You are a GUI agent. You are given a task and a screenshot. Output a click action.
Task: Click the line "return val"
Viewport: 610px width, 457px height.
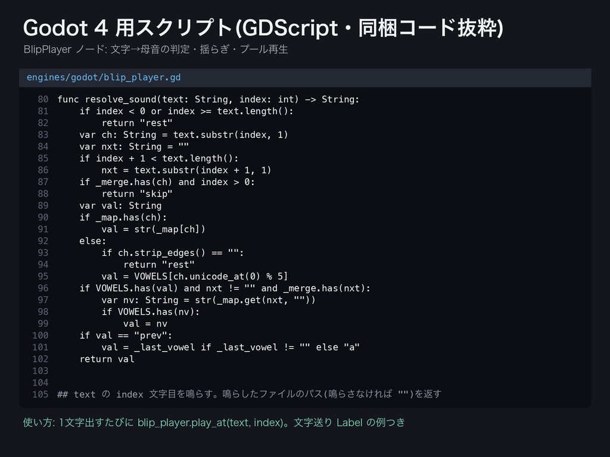click(x=107, y=359)
